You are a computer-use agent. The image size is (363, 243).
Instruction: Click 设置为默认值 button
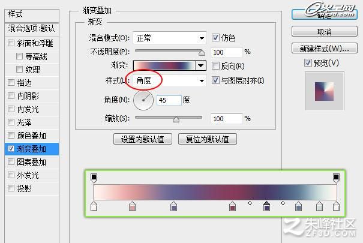point(143,139)
